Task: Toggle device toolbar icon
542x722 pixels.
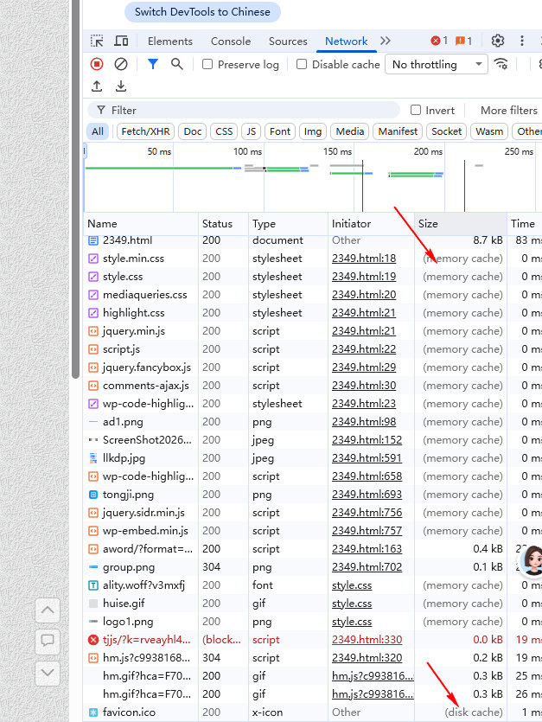Action: (x=121, y=41)
